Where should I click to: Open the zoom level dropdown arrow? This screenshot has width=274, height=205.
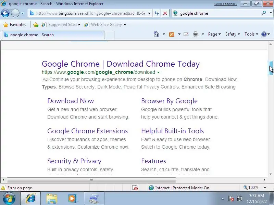pyautogui.click(x=265, y=188)
